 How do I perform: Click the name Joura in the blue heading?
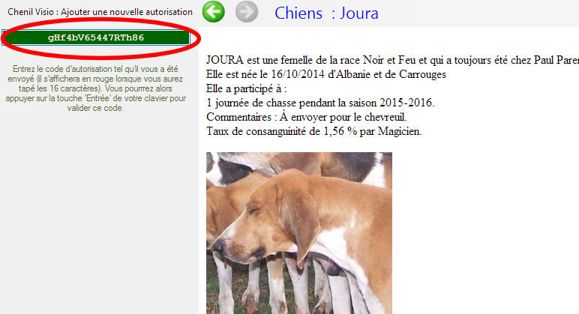359,13
